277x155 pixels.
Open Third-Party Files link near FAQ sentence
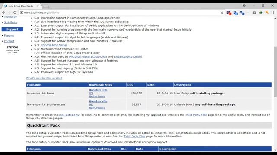coord(196,115)
